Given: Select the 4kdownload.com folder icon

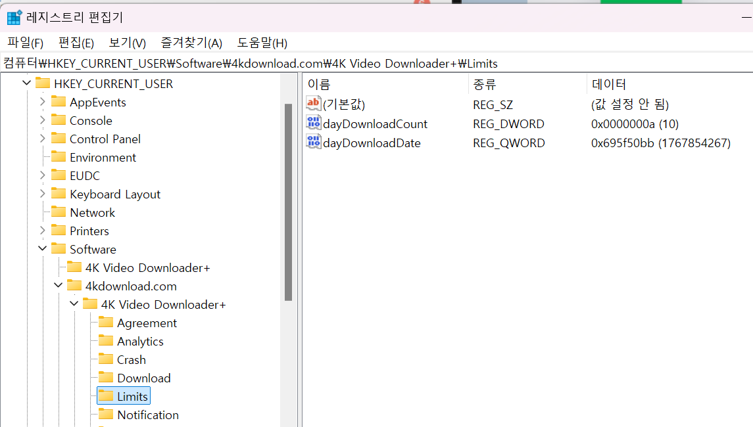Looking at the screenshot, I should (74, 285).
